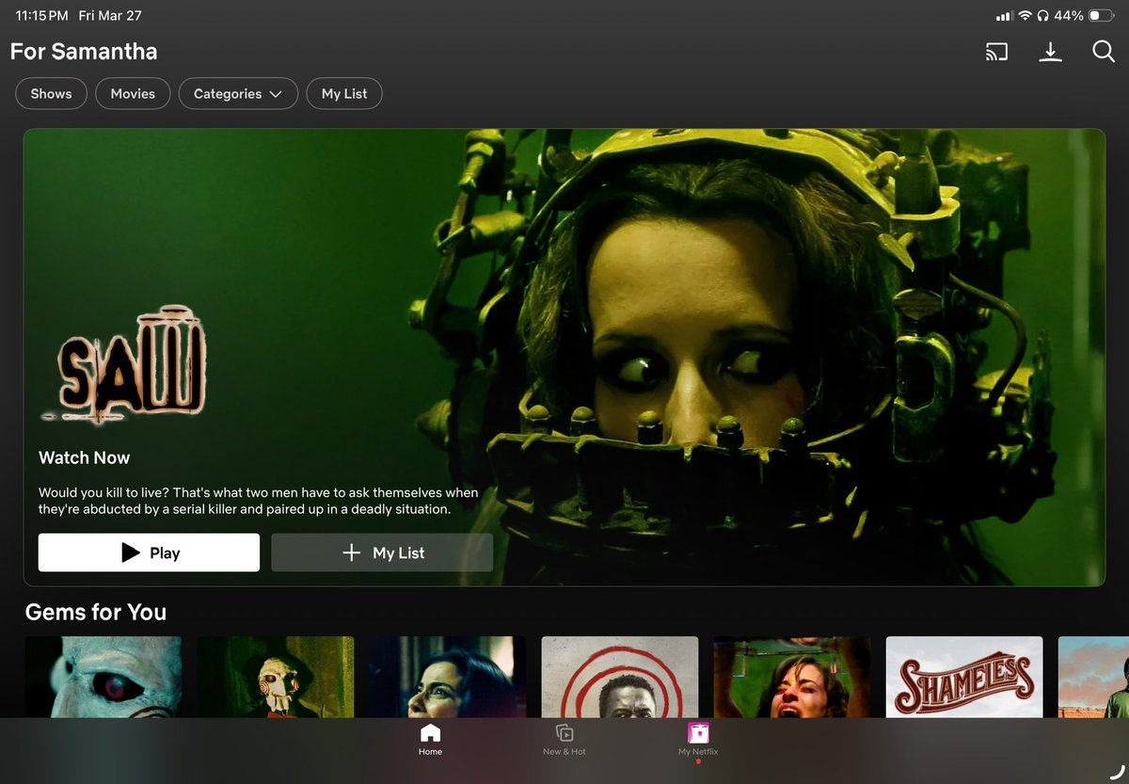Image resolution: width=1129 pixels, height=784 pixels.
Task: Open the Saw title logo
Action: [122, 364]
